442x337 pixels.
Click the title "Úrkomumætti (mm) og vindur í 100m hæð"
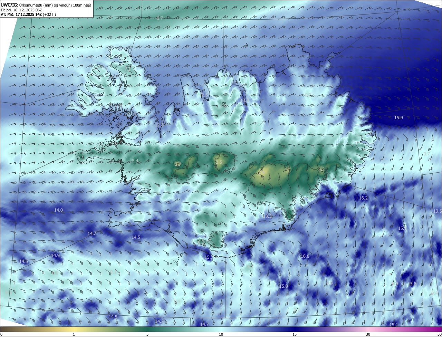pos(55,5)
